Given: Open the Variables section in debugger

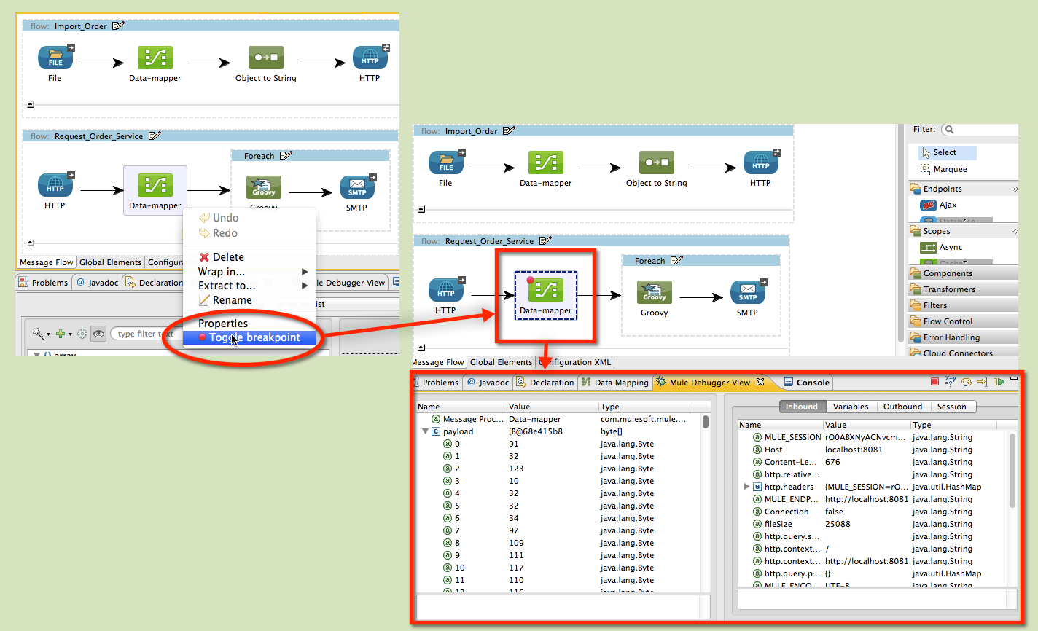Looking at the screenshot, I should click(x=851, y=407).
